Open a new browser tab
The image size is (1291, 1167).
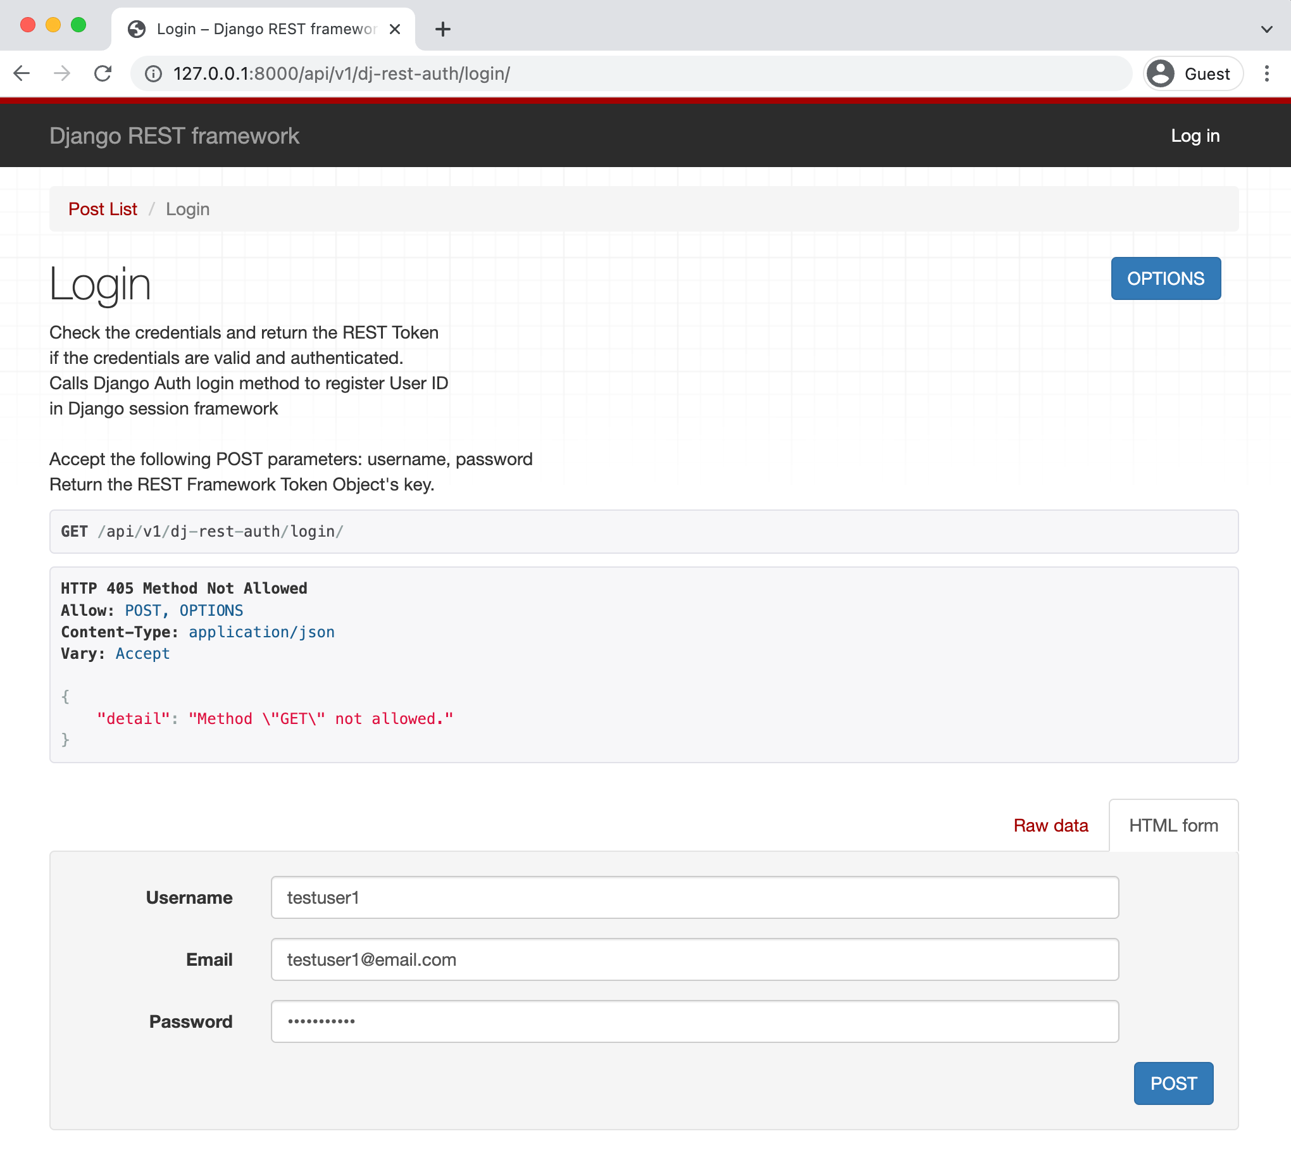pos(442,29)
